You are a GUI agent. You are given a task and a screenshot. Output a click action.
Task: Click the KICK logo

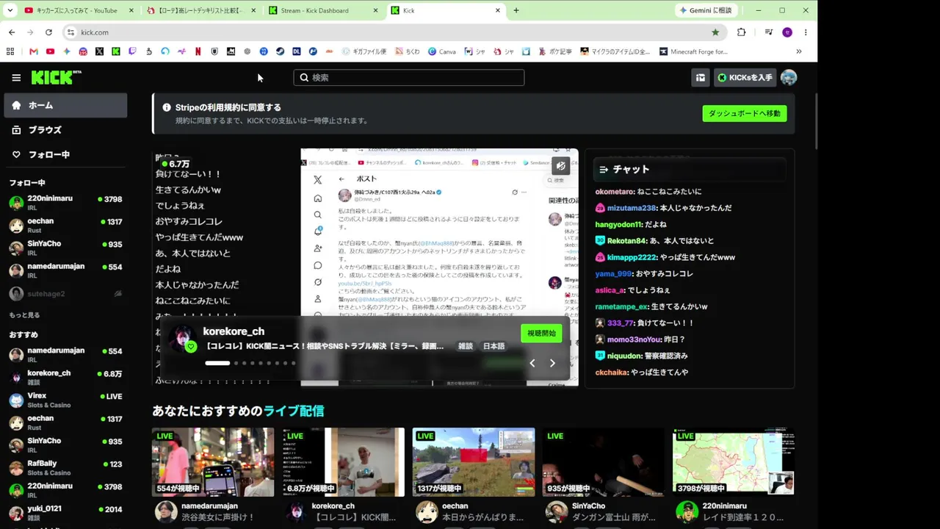(x=56, y=77)
